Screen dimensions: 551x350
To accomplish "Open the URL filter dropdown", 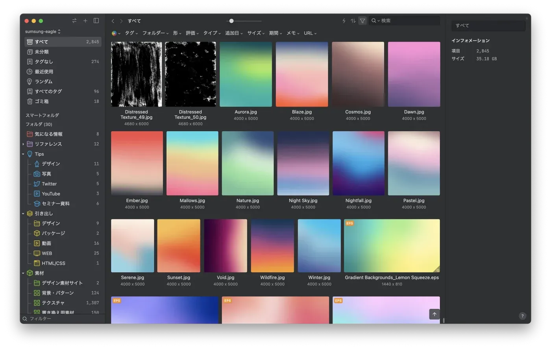I will pyautogui.click(x=310, y=33).
